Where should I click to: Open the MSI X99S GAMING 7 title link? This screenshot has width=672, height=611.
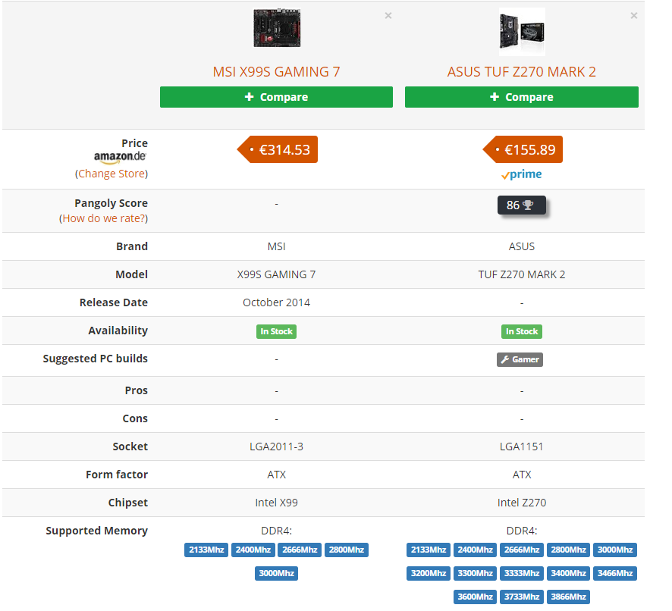click(x=276, y=71)
